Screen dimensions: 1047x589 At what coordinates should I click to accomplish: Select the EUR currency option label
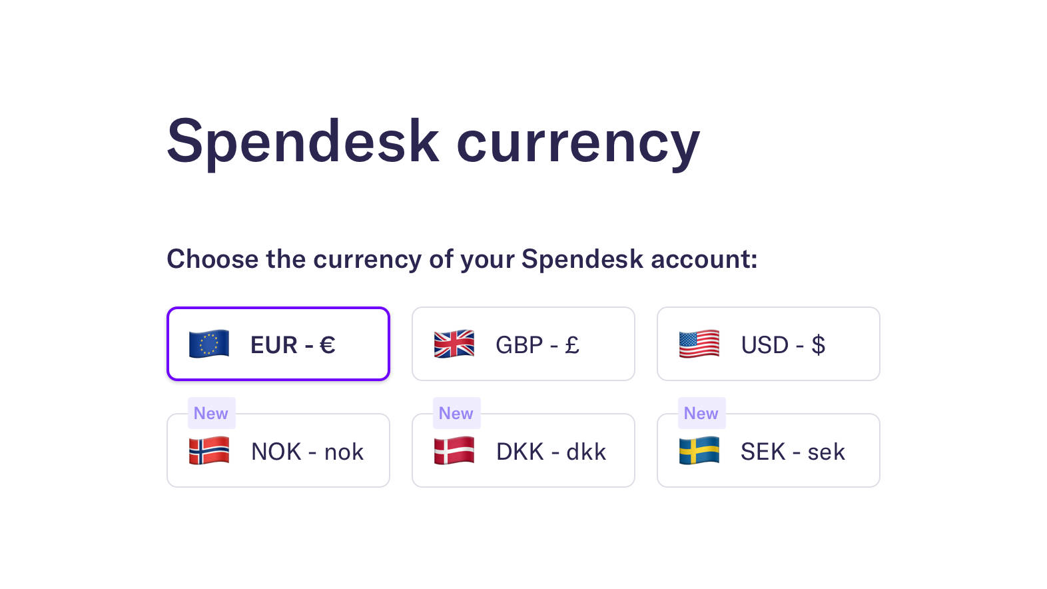pyautogui.click(x=292, y=345)
